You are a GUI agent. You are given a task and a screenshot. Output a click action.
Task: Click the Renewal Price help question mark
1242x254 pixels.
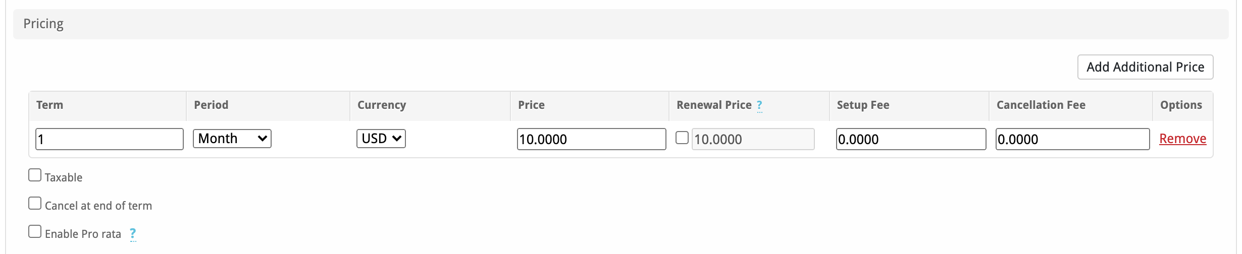(759, 105)
